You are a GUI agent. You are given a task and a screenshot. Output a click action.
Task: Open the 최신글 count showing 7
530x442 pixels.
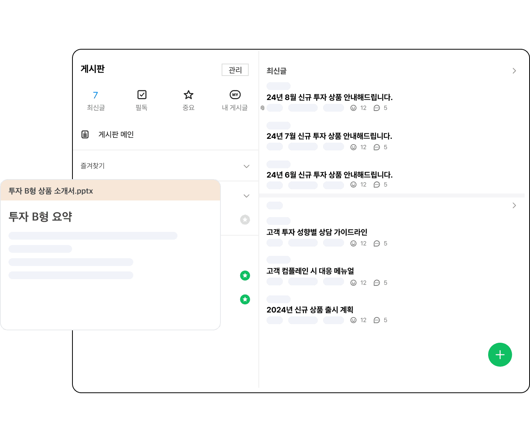click(95, 95)
